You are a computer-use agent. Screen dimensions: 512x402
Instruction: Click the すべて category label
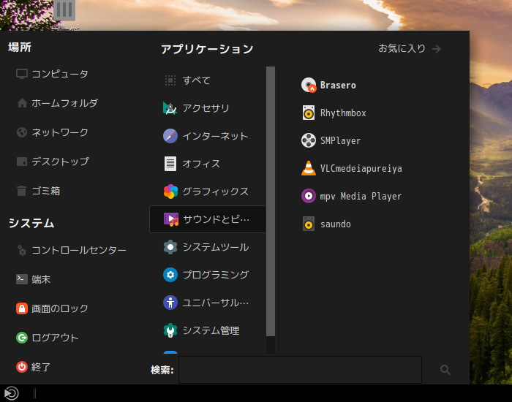(x=196, y=80)
